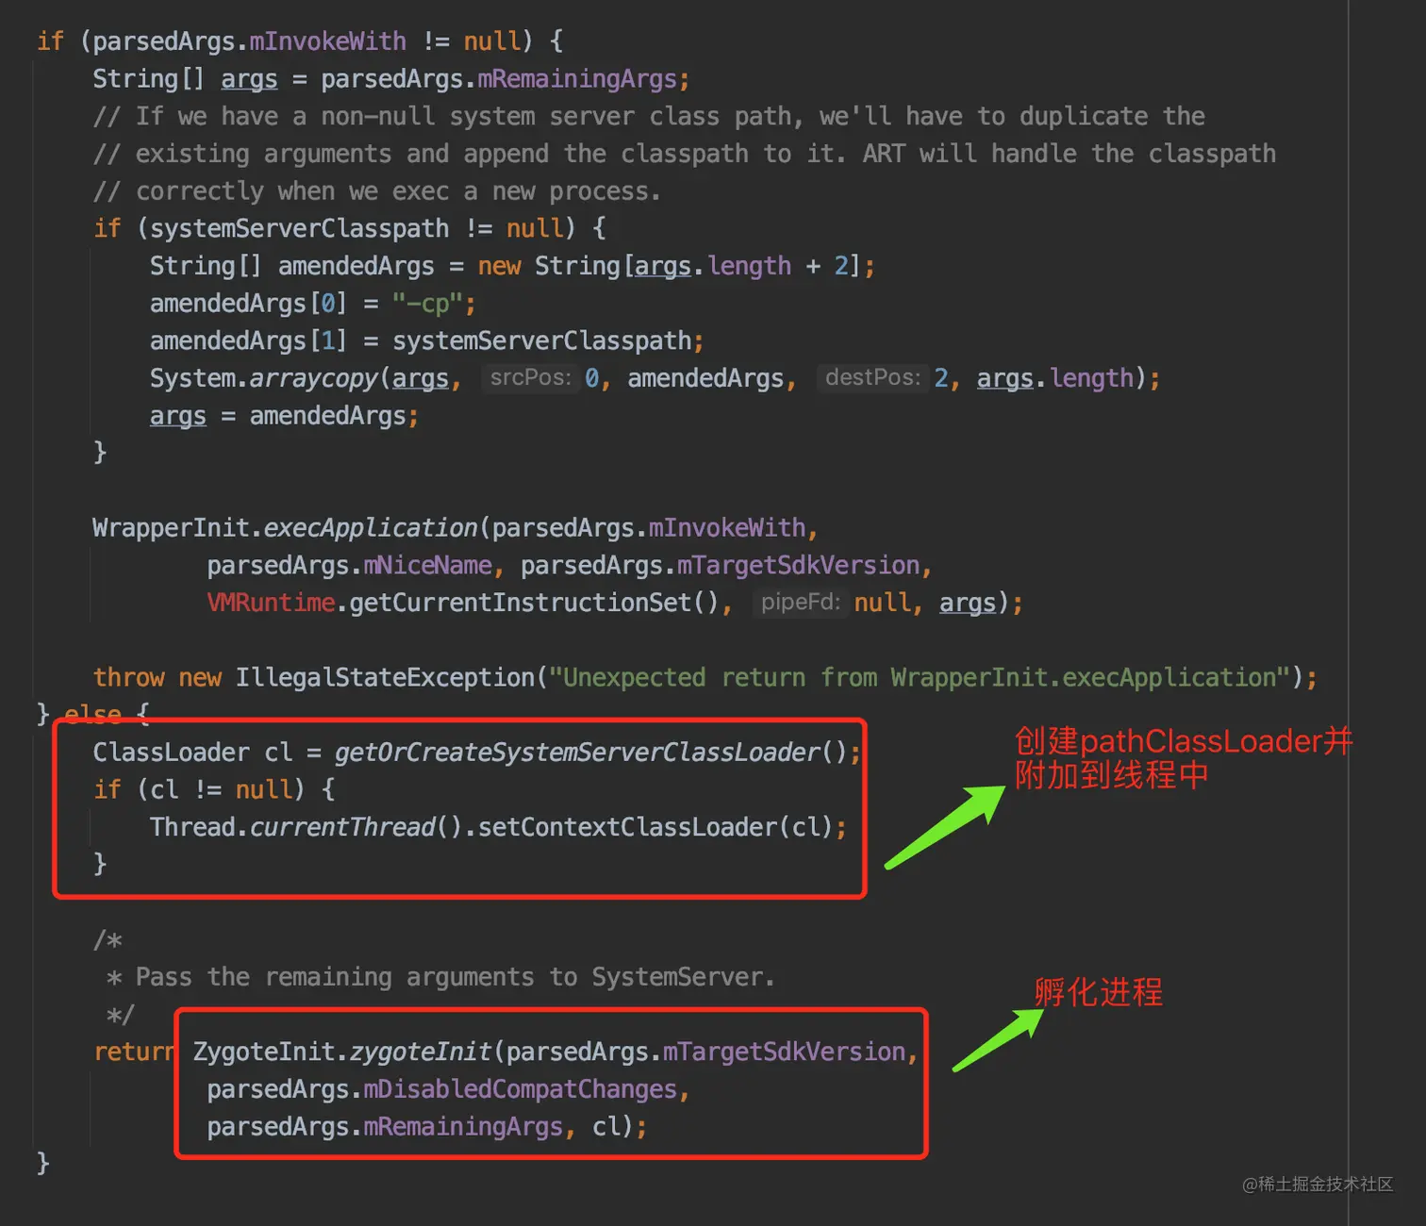This screenshot has width=1426, height=1226.
Task: Click the throw keyword
Action: tap(128, 678)
